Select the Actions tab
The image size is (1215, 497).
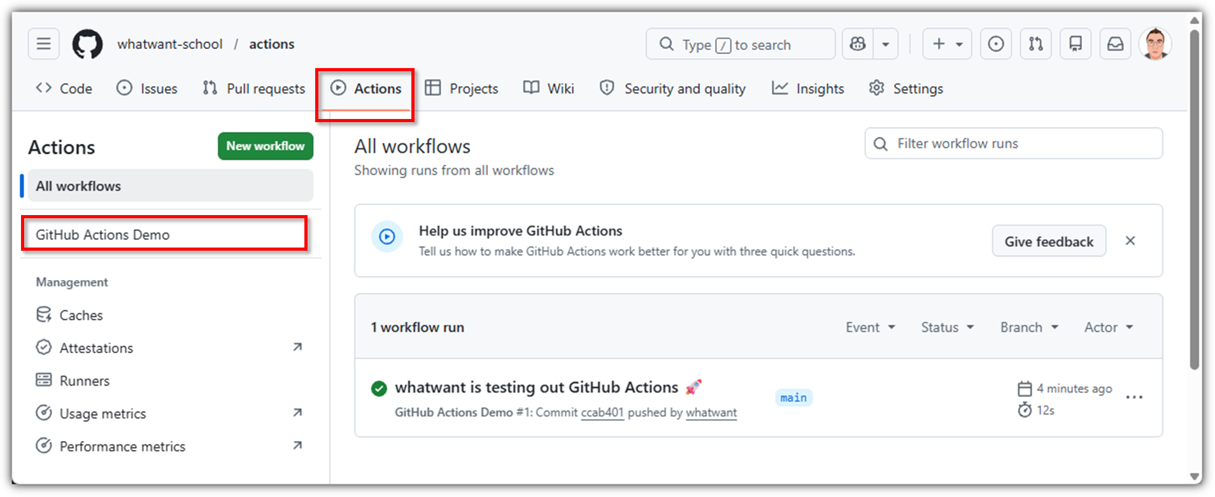[366, 88]
